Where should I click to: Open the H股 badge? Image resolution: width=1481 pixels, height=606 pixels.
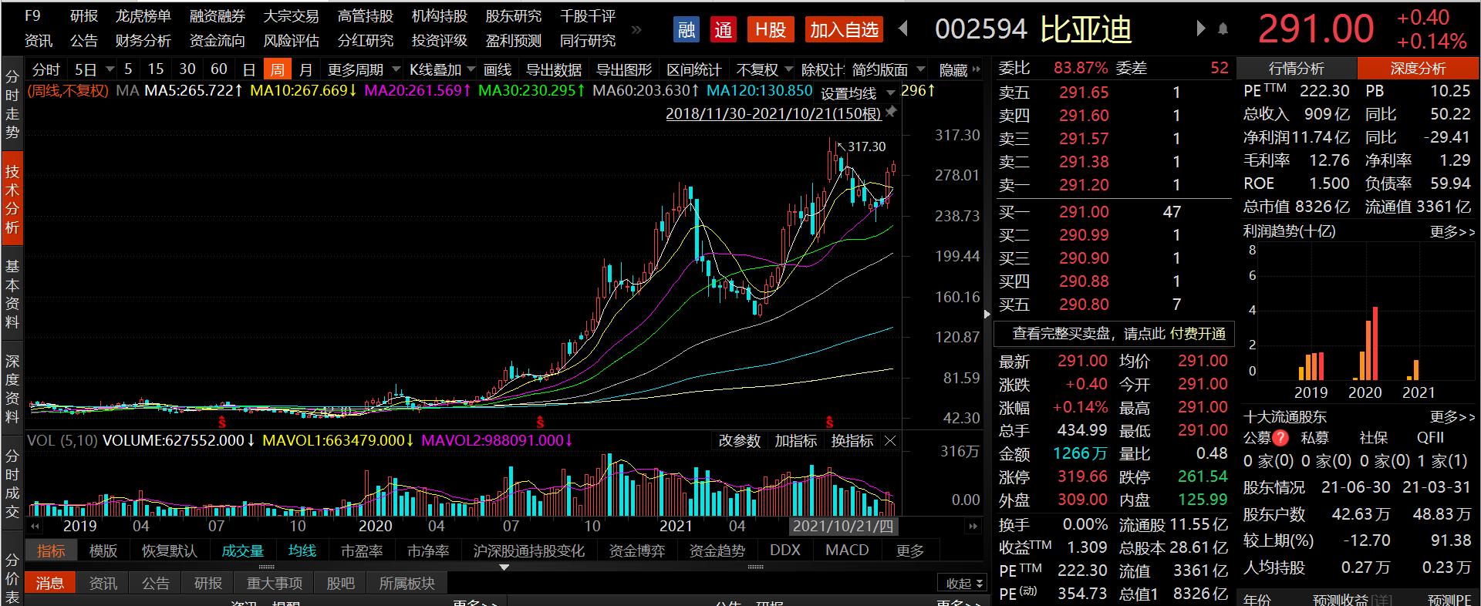click(x=770, y=30)
